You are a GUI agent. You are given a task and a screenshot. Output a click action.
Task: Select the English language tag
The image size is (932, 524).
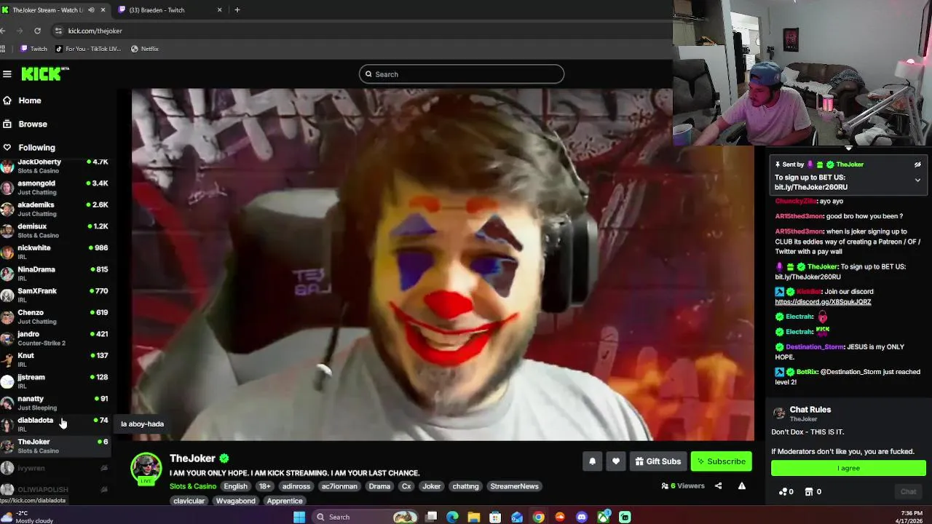click(235, 486)
